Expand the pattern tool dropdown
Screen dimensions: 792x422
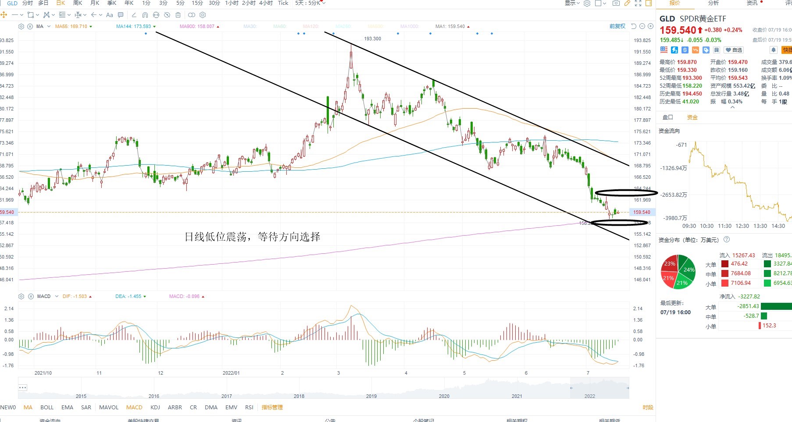click(x=54, y=15)
